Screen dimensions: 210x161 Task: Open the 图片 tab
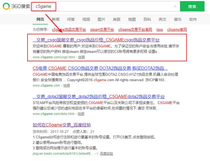click(101, 19)
